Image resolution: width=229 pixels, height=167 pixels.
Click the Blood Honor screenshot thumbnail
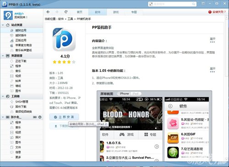pos(131,129)
